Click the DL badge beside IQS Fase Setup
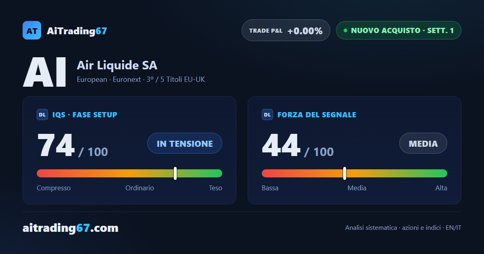Screen dimensions: 484x254 (x=42, y=115)
